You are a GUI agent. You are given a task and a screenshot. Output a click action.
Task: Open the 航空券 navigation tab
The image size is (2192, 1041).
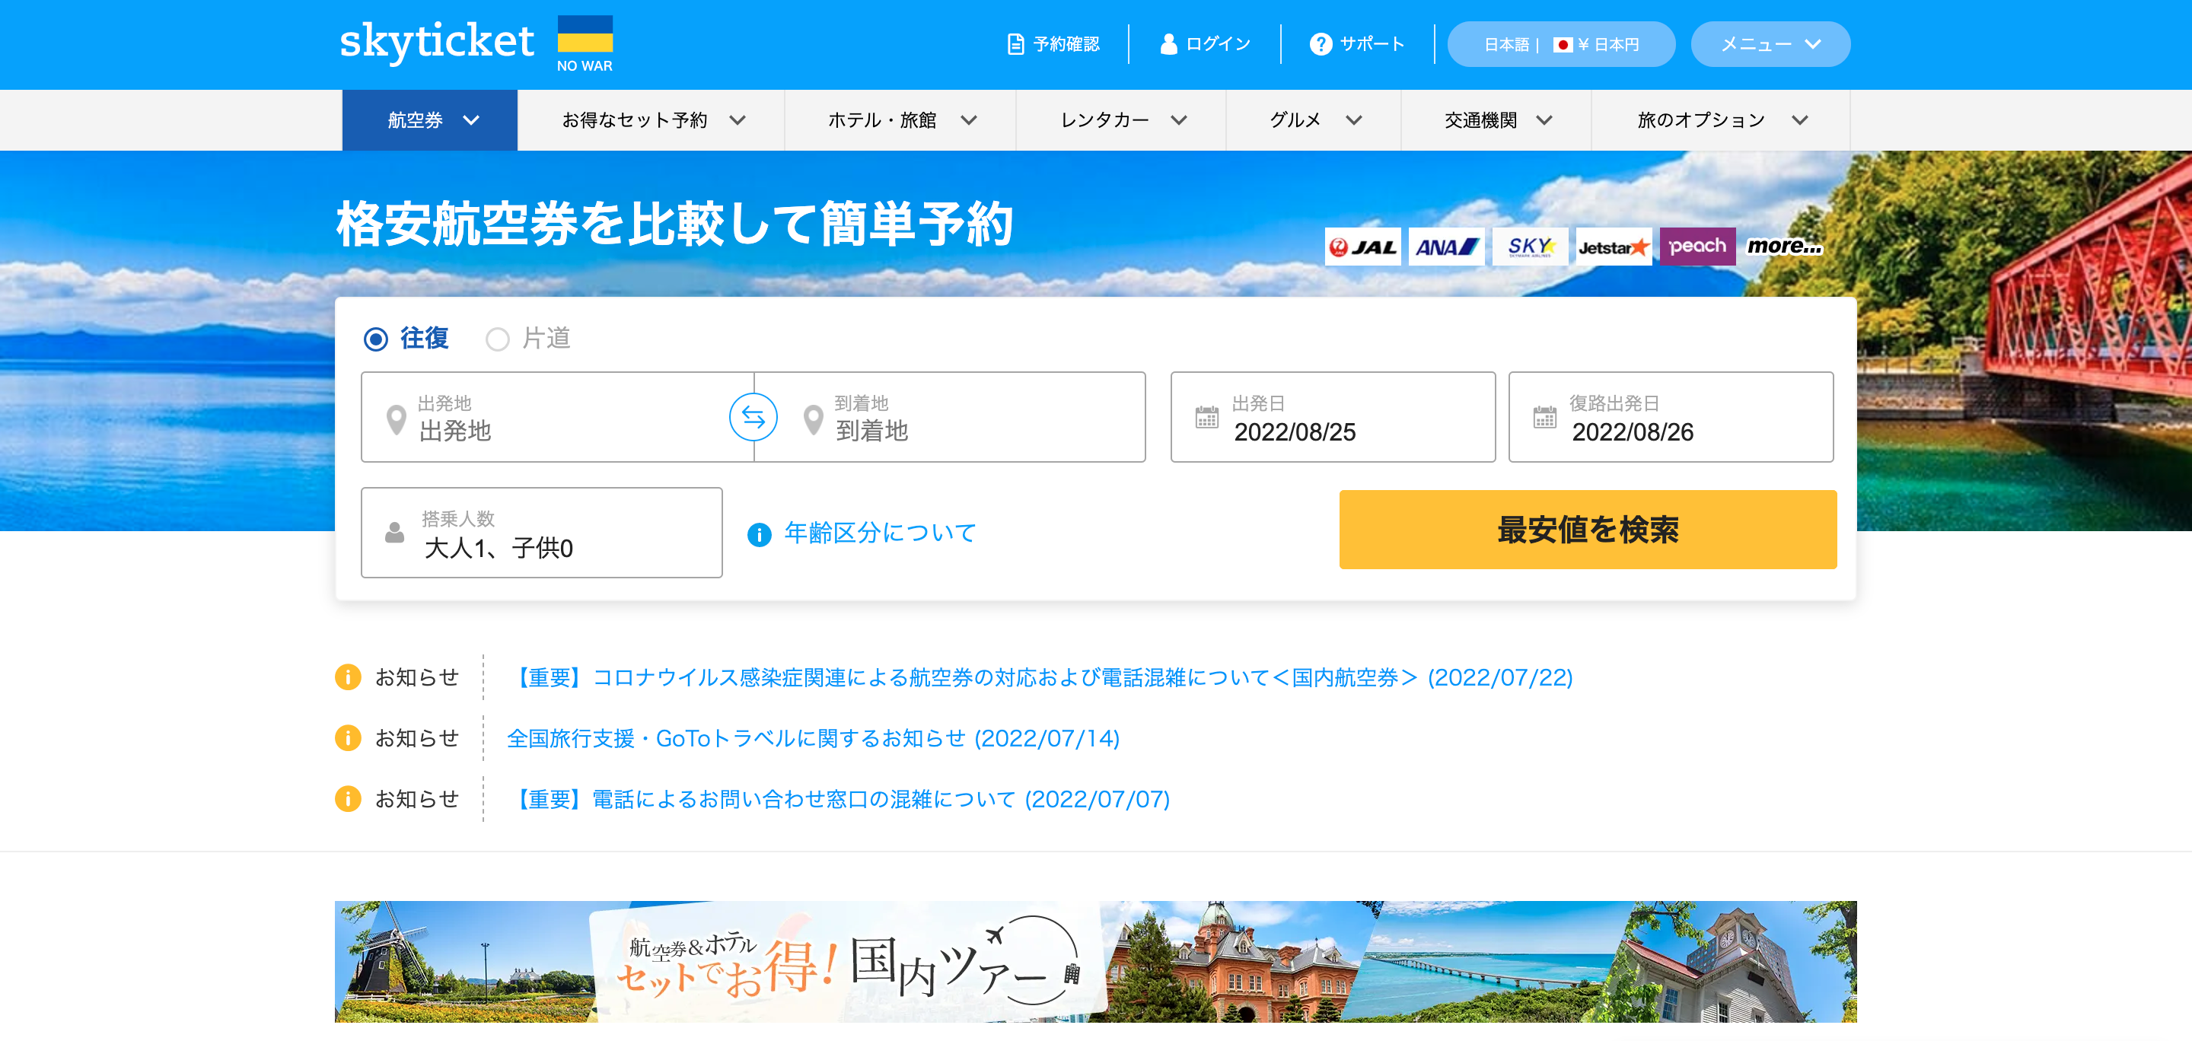[x=430, y=120]
